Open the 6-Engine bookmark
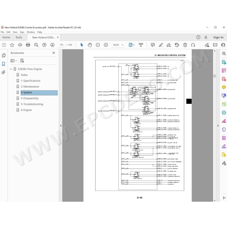This screenshot has height=227, width=227. (x=26, y=110)
